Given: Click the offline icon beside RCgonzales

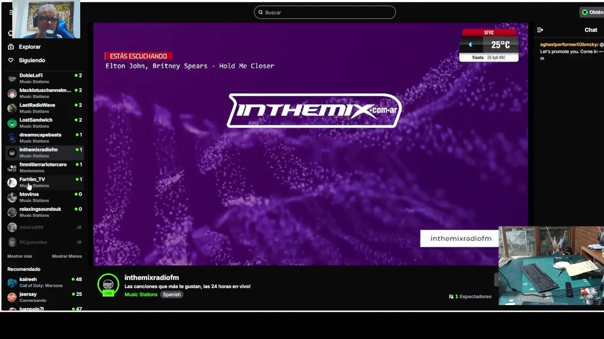Looking at the screenshot, I should tap(79, 242).
